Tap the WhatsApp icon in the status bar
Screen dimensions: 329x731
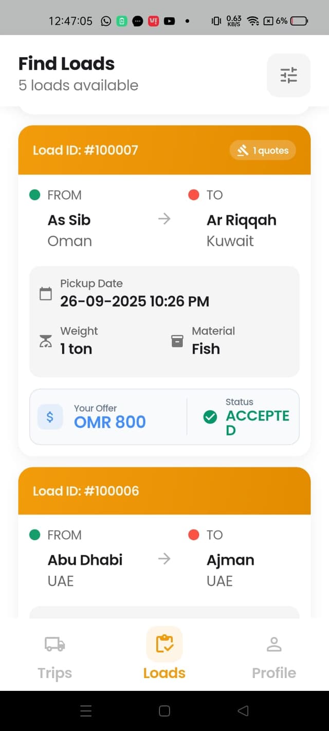(105, 21)
